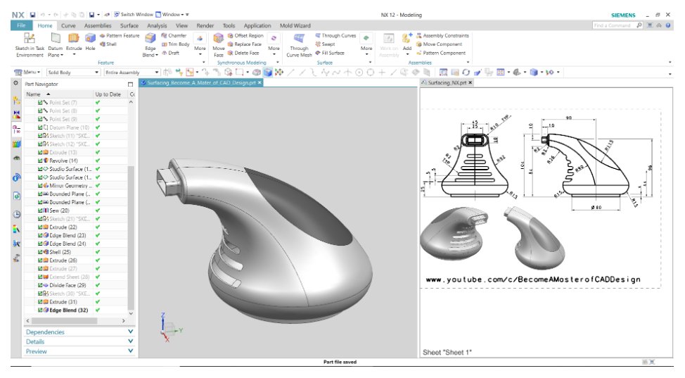
Task: Select Through Curves surface tool
Action: [335, 35]
